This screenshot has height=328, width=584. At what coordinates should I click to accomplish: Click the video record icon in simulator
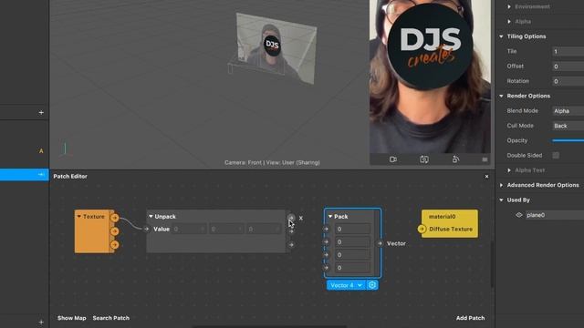393,159
